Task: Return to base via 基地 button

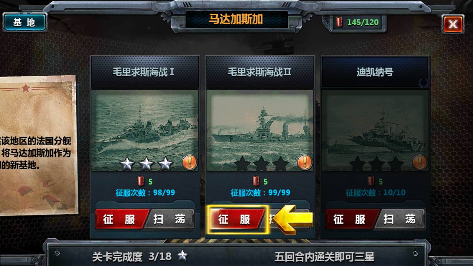Action: [x=24, y=22]
